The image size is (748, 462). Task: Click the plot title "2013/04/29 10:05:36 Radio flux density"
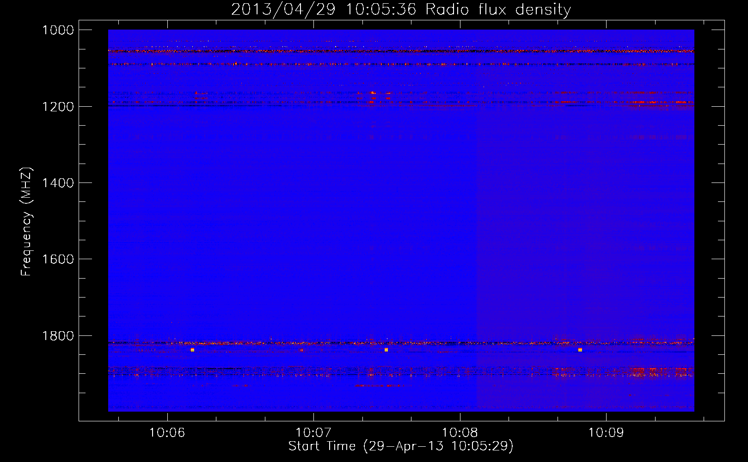click(401, 10)
